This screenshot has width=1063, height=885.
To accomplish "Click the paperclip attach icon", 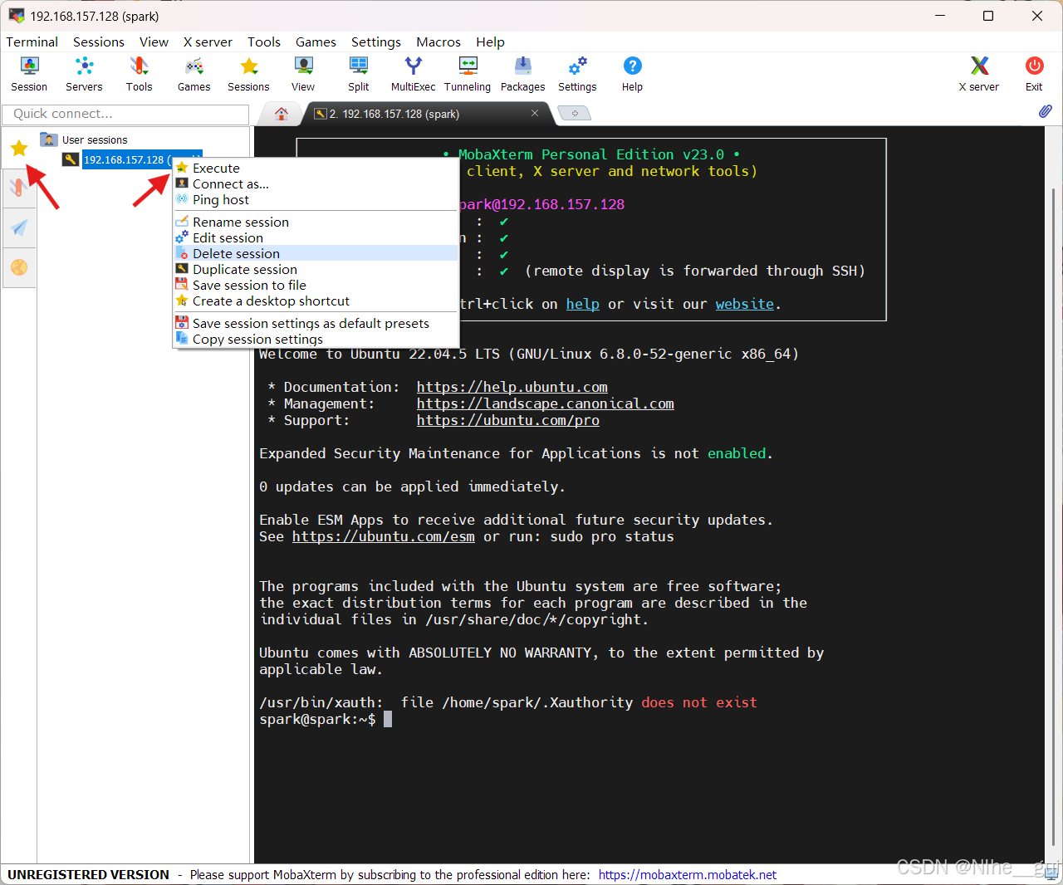I will coord(1045,111).
